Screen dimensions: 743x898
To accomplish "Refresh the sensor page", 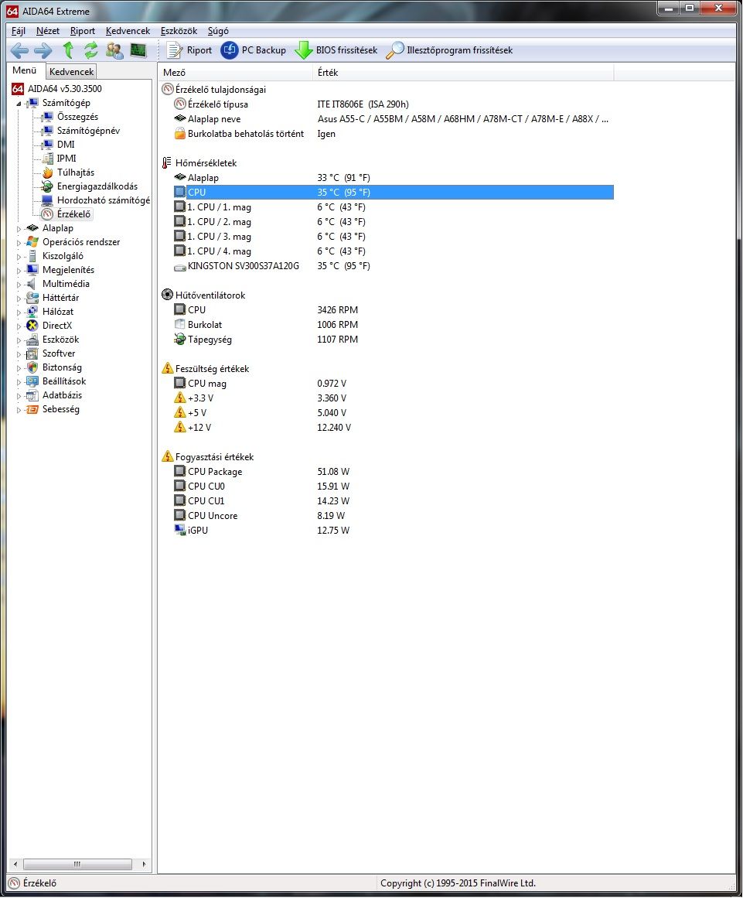I will coord(90,50).
